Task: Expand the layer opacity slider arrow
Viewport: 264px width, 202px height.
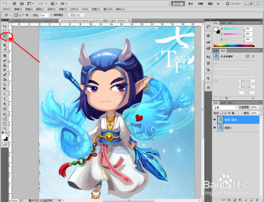Action: click(260, 107)
